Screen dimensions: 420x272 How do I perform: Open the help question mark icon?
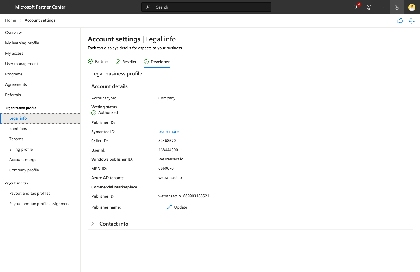[383, 7]
